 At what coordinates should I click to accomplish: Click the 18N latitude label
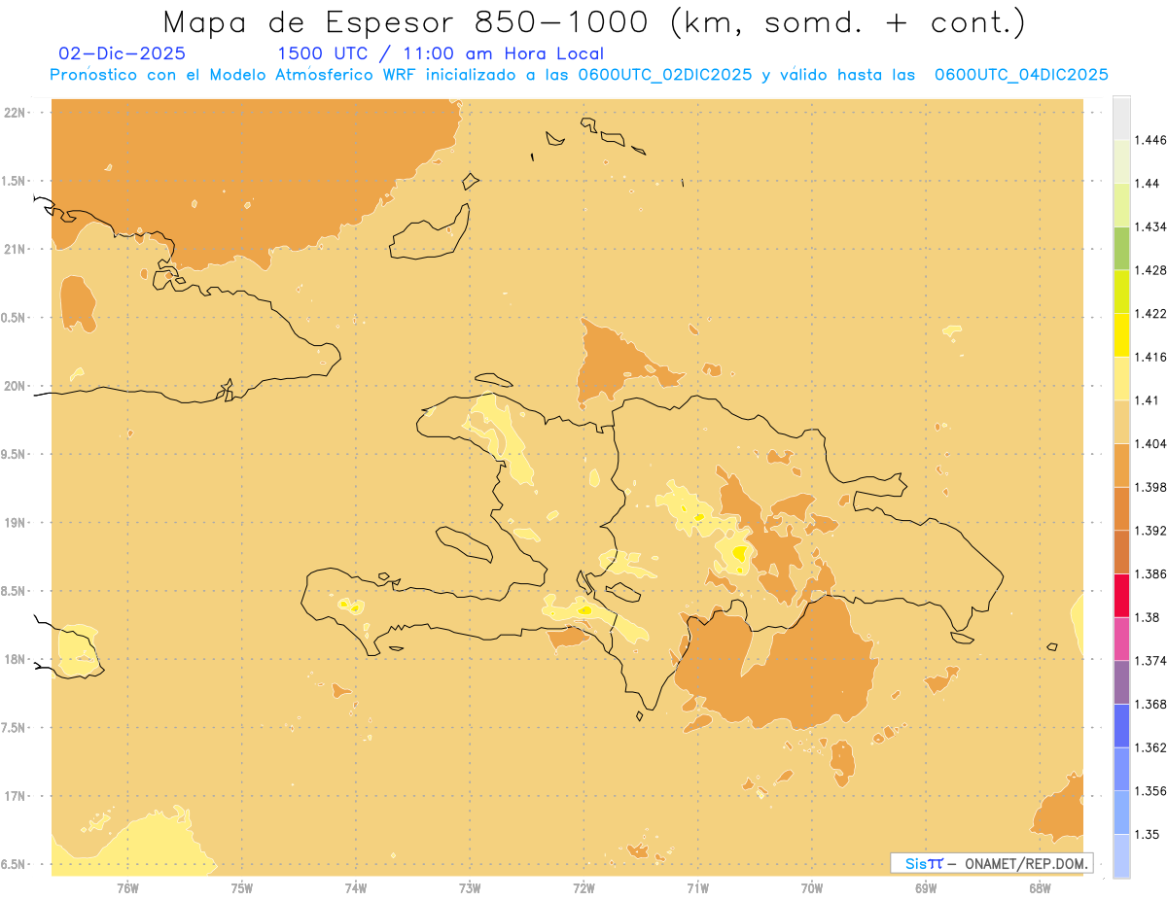[16, 660]
